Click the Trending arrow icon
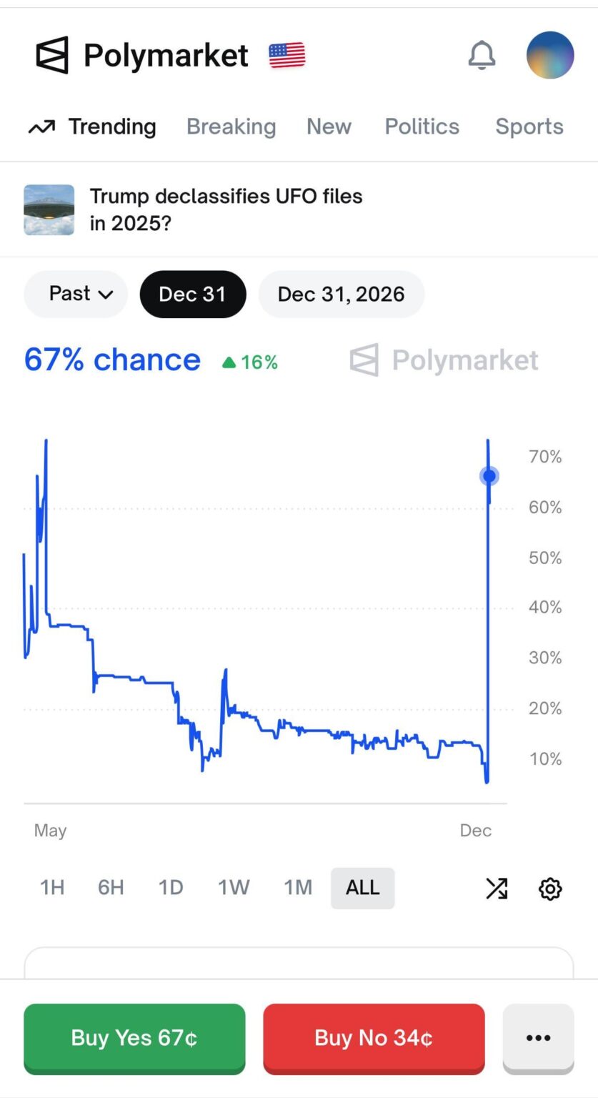The height and width of the screenshot is (1098, 598). [x=41, y=127]
